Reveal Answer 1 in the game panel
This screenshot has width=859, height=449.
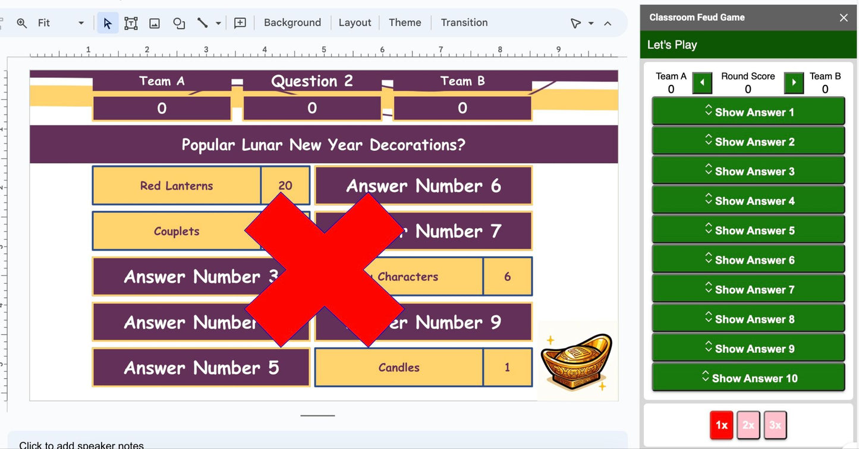(748, 112)
